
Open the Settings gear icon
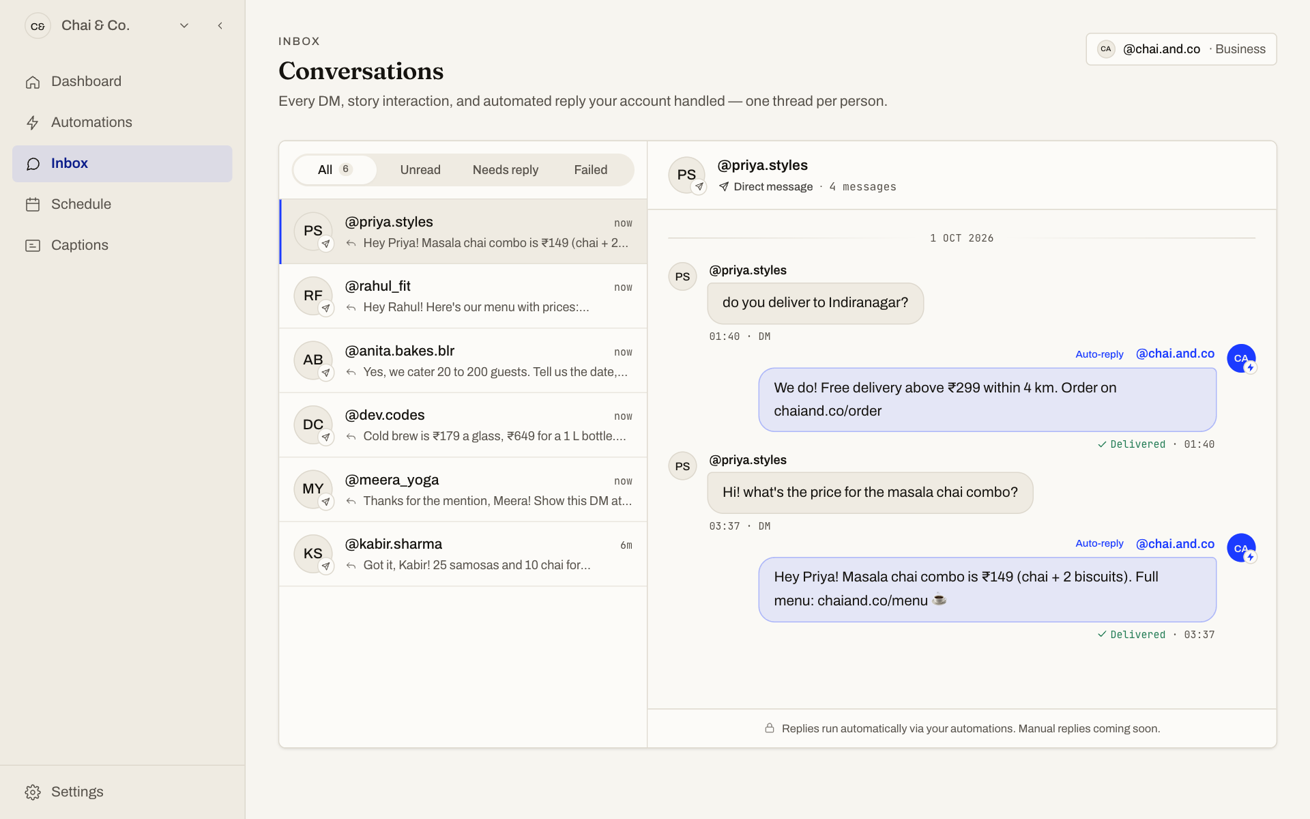coord(33,792)
